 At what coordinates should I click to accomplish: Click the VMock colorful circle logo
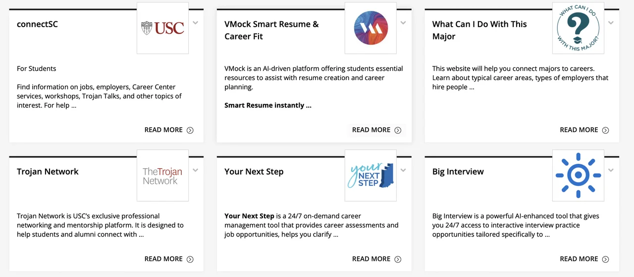point(370,28)
